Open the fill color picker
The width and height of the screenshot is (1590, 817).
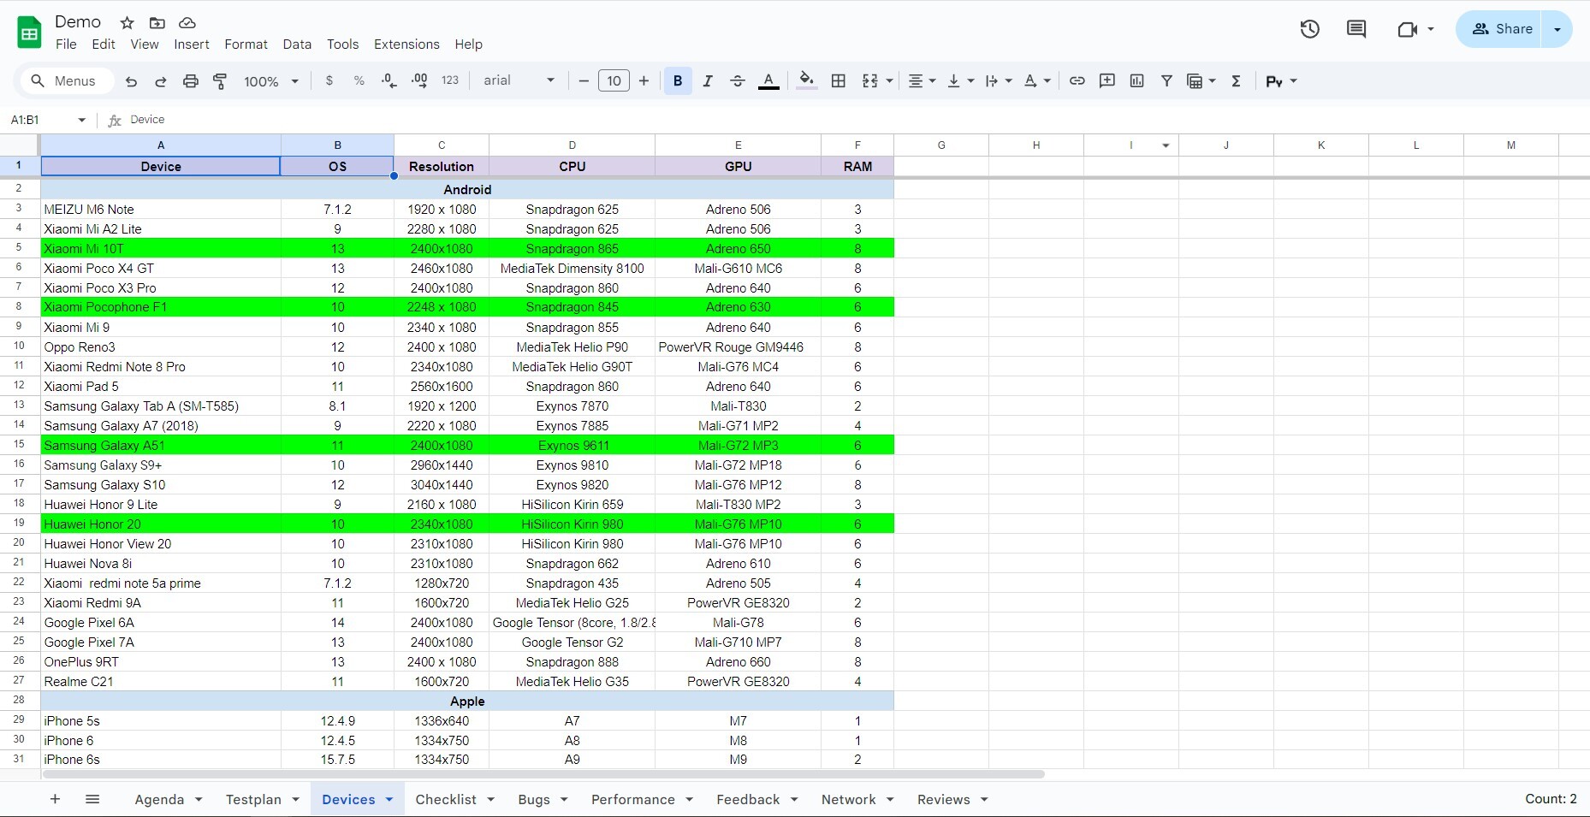click(x=806, y=81)
